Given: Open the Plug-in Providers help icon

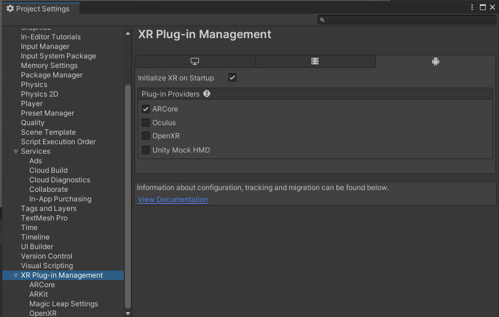Looking at the screenshot, I should [x=207, y=94].
